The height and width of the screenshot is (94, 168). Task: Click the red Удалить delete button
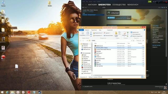pos(107,33)
